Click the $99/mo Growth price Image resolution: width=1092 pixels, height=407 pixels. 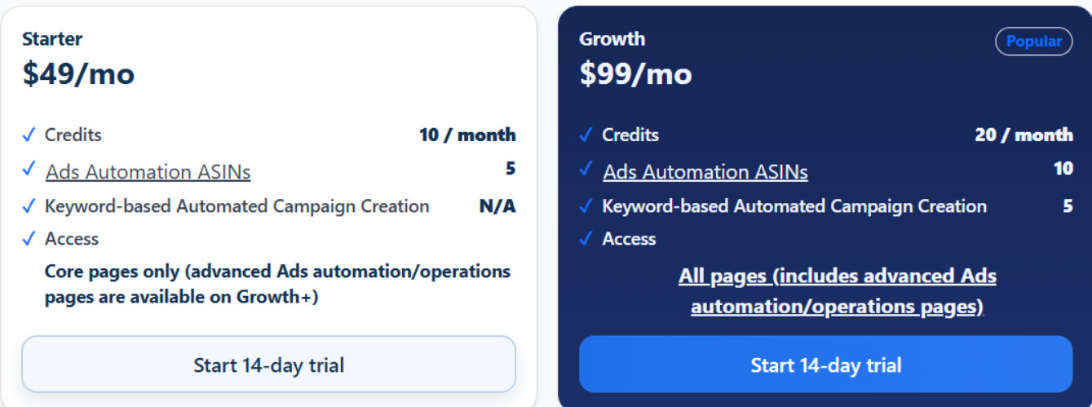coord(635,74)
